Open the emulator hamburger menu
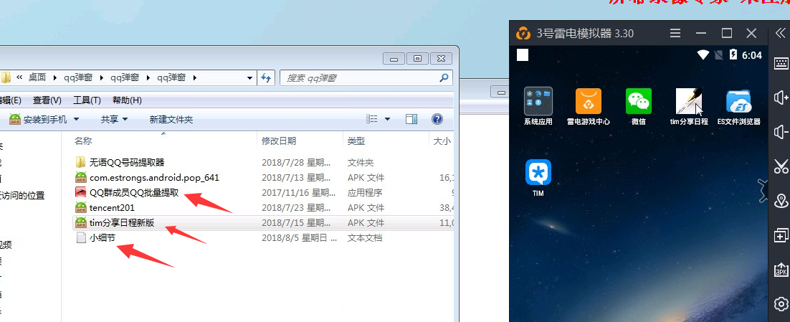 (x=675, y=33)
